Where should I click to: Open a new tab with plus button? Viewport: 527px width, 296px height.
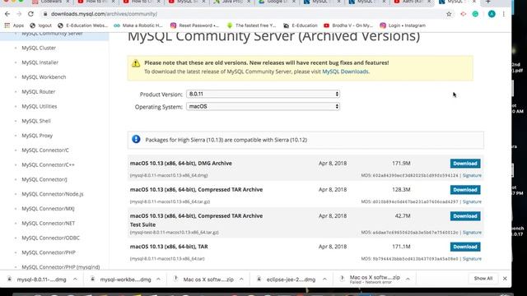tap(487, 2)
